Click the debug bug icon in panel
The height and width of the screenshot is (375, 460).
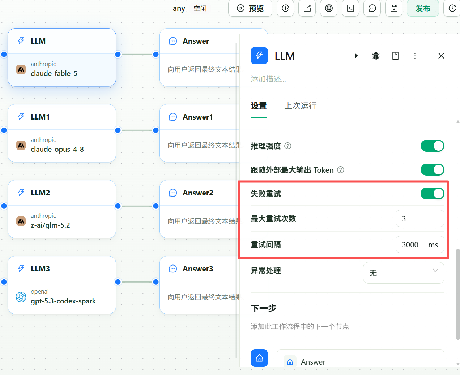[x=376, y=56]
